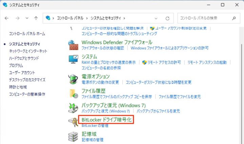
Task: Click ファイル履歴でファイルを復元 link
Action: coord(180,97)
